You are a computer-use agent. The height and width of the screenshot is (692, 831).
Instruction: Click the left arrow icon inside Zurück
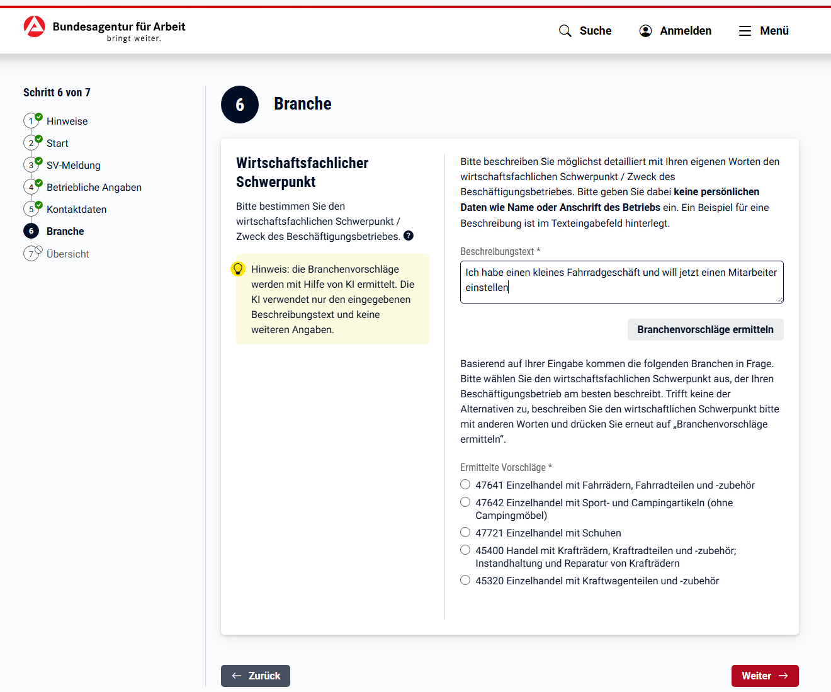[237, 676]
